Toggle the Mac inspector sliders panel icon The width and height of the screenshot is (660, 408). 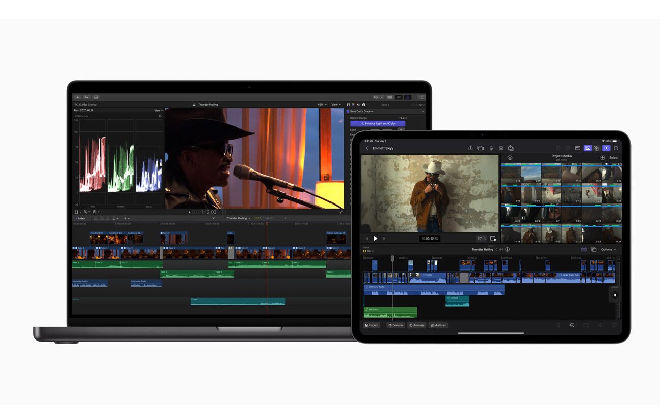click(408, 97)
